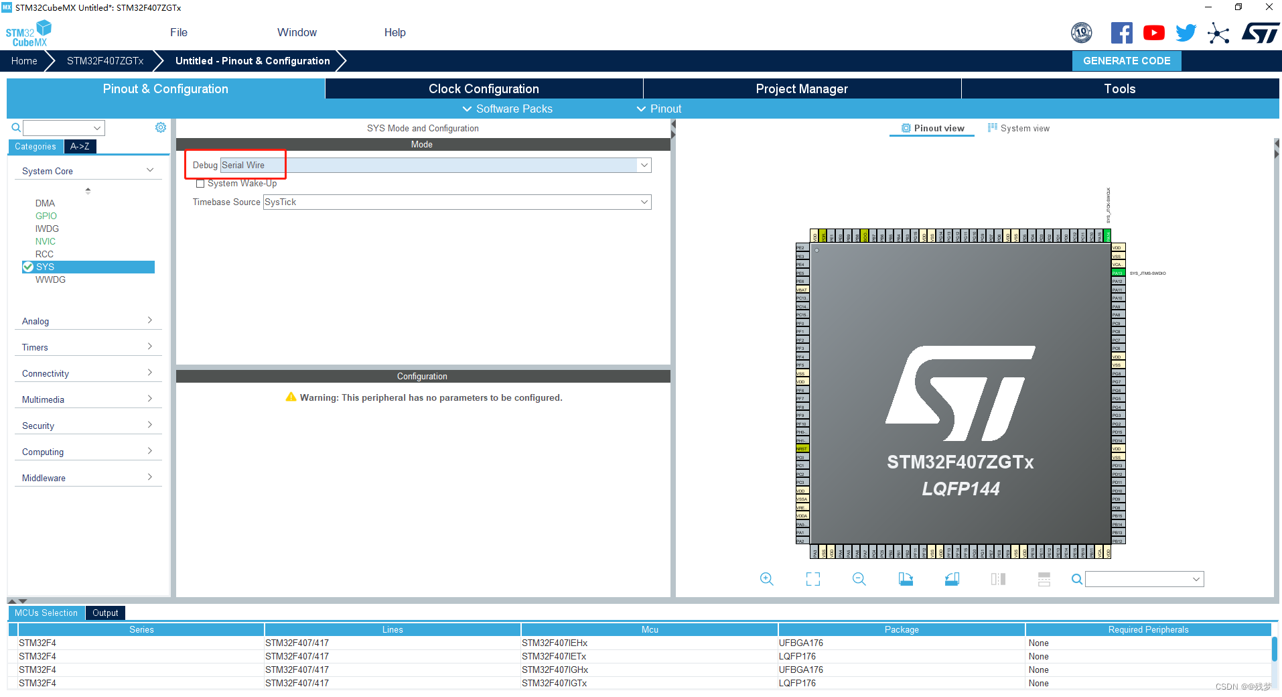Click the green SWCLK pin on top row

coord(1107,236)
